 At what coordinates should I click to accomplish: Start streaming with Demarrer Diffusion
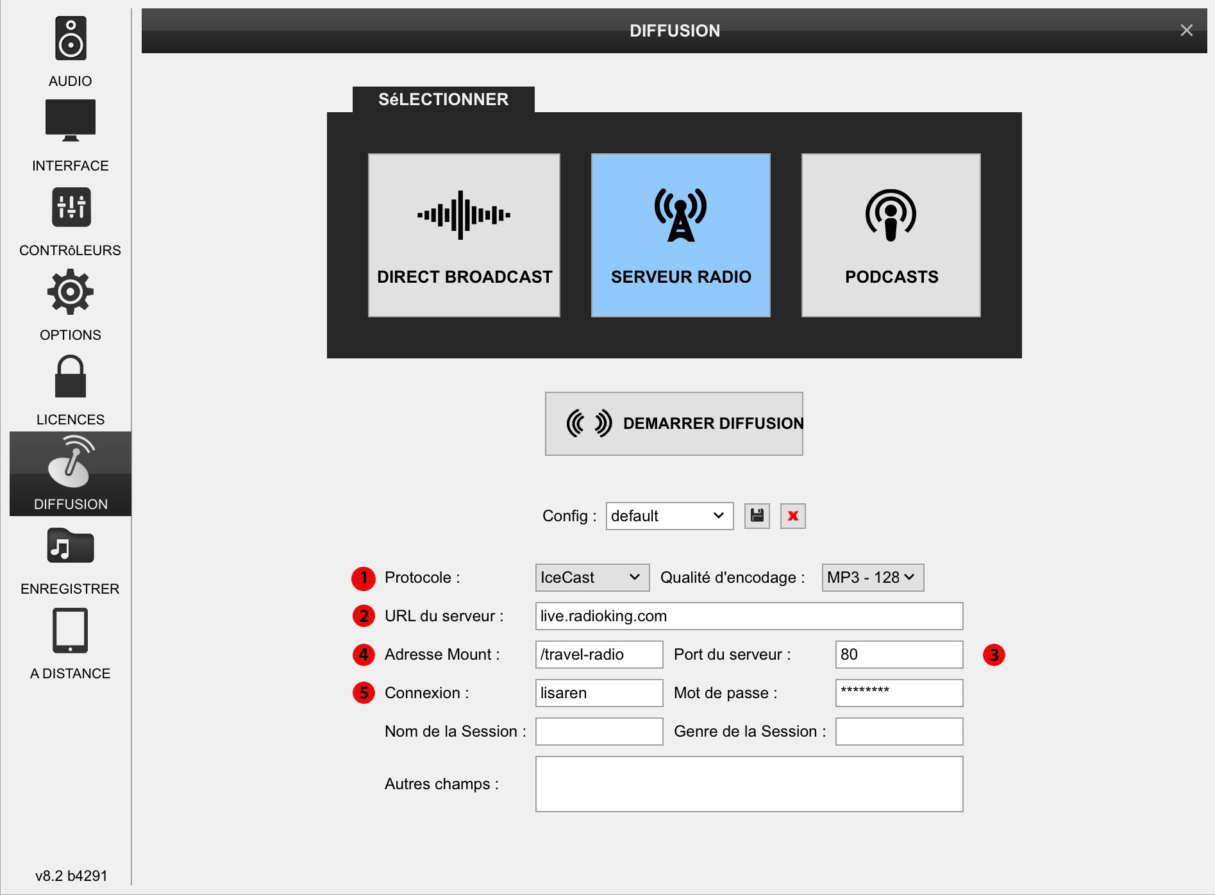674,424
